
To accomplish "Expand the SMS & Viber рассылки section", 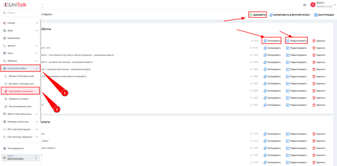I will coord(36,114).
